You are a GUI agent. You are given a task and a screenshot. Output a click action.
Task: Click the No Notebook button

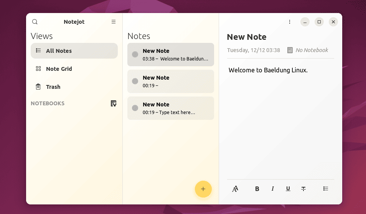pyautogui.click(x=308, y=50)
